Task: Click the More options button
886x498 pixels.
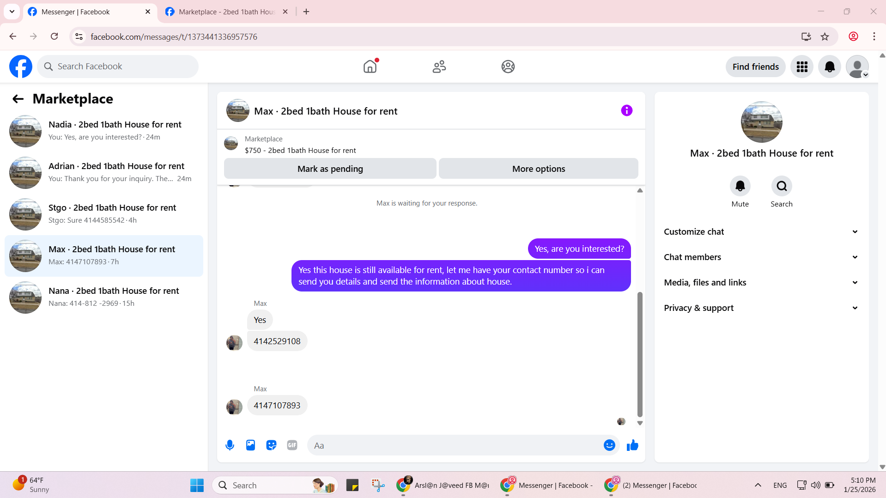Action: (539, 169)
